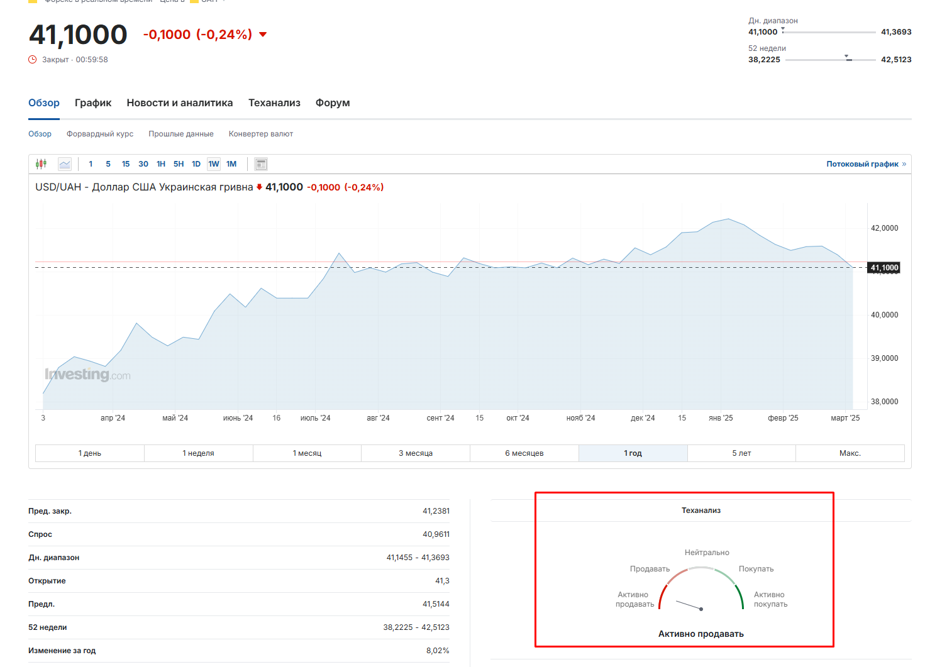Set chart interval to 15 minutes
The width and height of the screenshot is (925, 667).
(x=126, y=164)
